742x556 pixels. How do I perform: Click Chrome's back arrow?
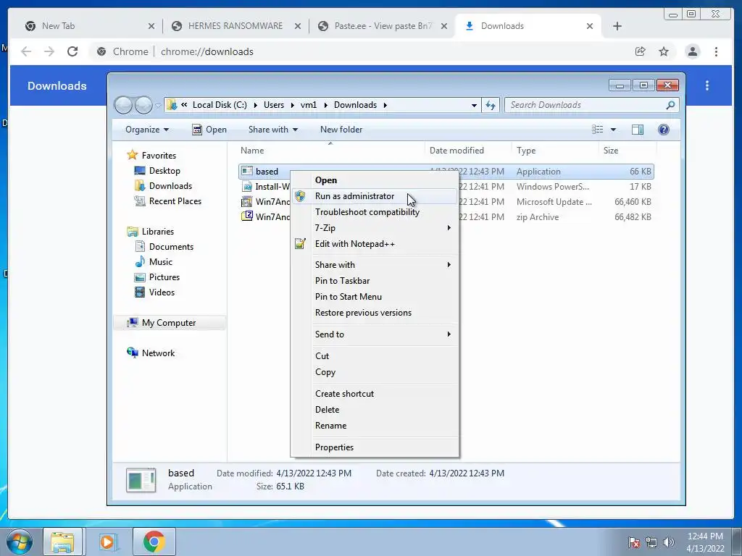click(x=26, y=51)
